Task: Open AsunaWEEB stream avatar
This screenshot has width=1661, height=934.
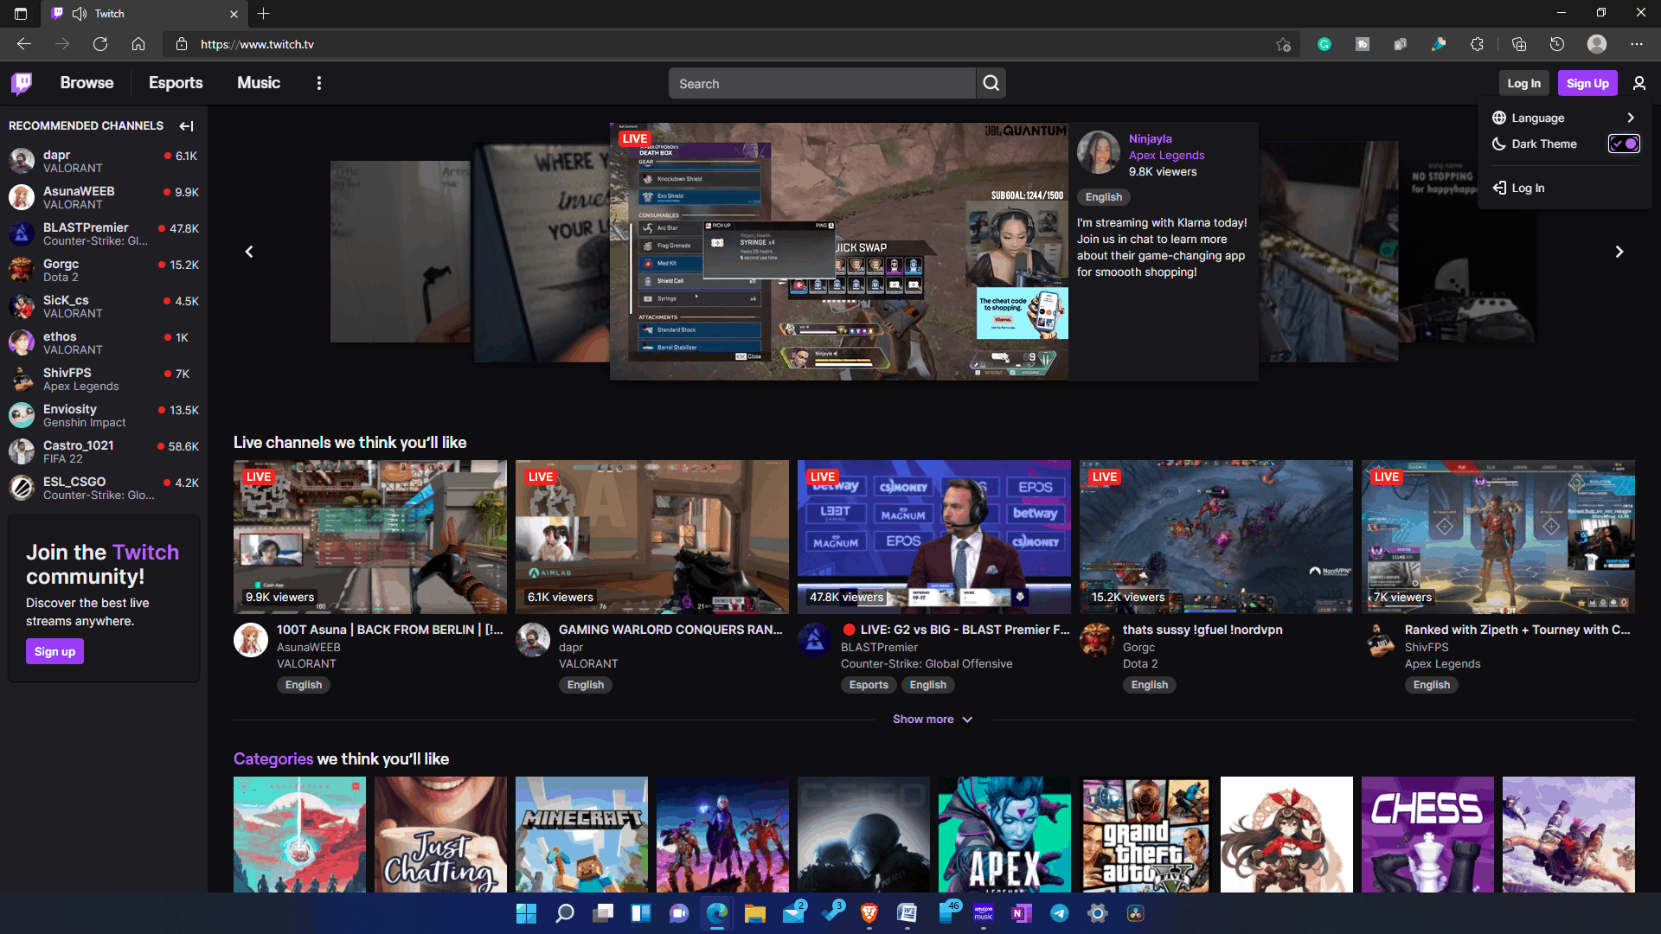Action: [x=251, y=640]
